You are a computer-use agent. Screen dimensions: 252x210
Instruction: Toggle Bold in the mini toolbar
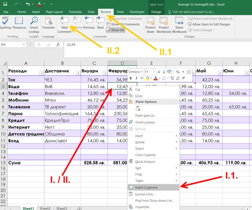(130, 78)
